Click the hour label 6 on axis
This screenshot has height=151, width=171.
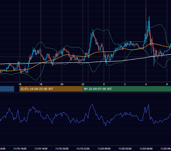[x=167, y=84]
